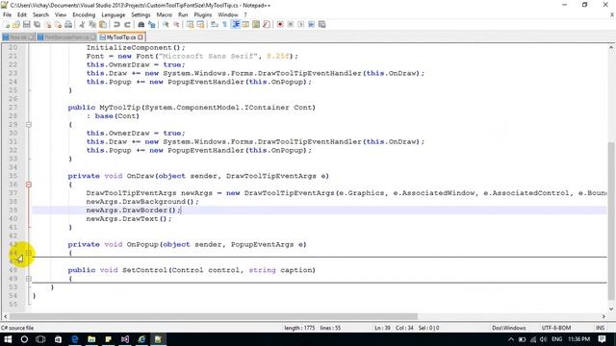Image resolution: width=616 pixels, height=346 pixels.
Task: Click the horizontal scrollbar thumb
Action: click(x=214, y=316)
